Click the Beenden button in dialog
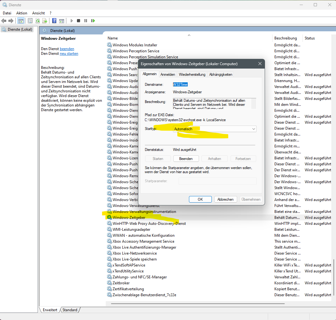336x320 pixels. click(x=186, y=159)
